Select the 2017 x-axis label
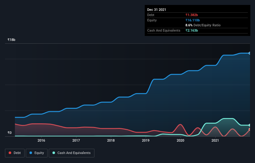Image resolution: width=255 pixels, height=163 pixels. tap(76, 140)
